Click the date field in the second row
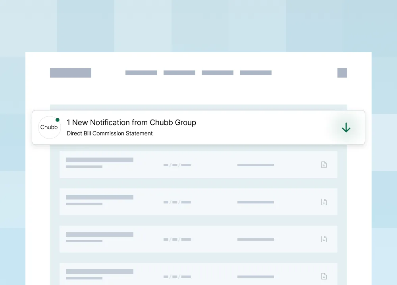The width and height of the screenshot is (397, 285). [177, 202]
